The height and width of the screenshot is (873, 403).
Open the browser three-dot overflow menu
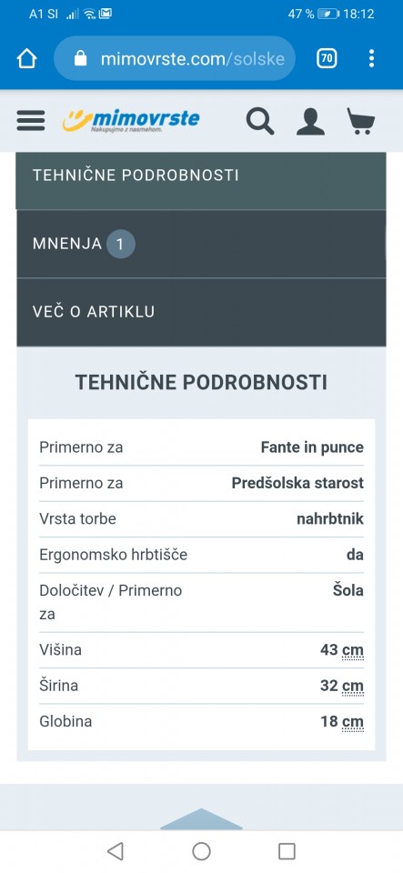[x=371, y=58]
